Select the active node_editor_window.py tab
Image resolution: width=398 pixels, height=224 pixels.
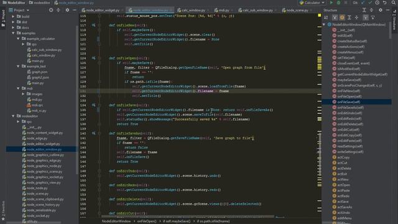150,11
